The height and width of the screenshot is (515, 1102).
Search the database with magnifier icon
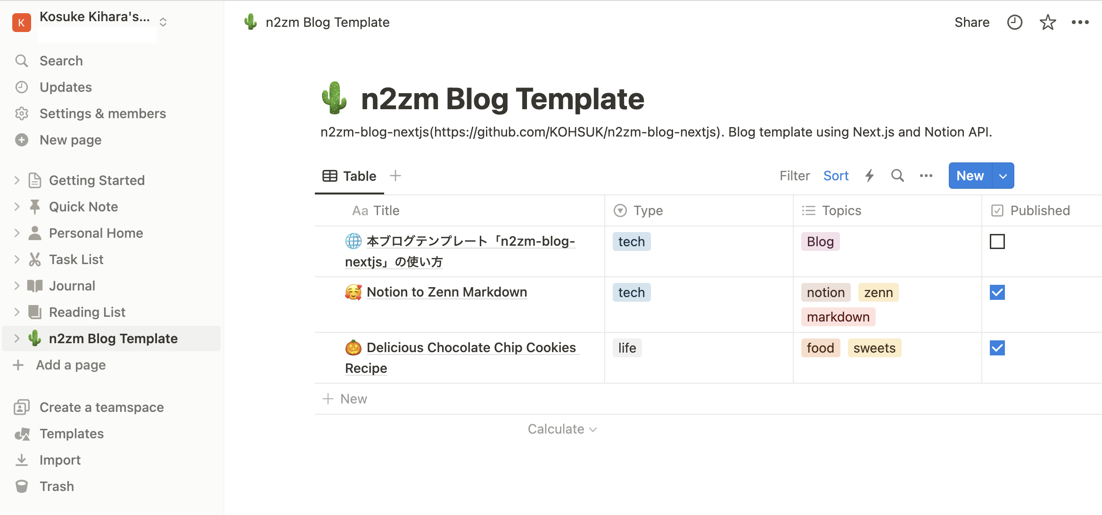897,176
